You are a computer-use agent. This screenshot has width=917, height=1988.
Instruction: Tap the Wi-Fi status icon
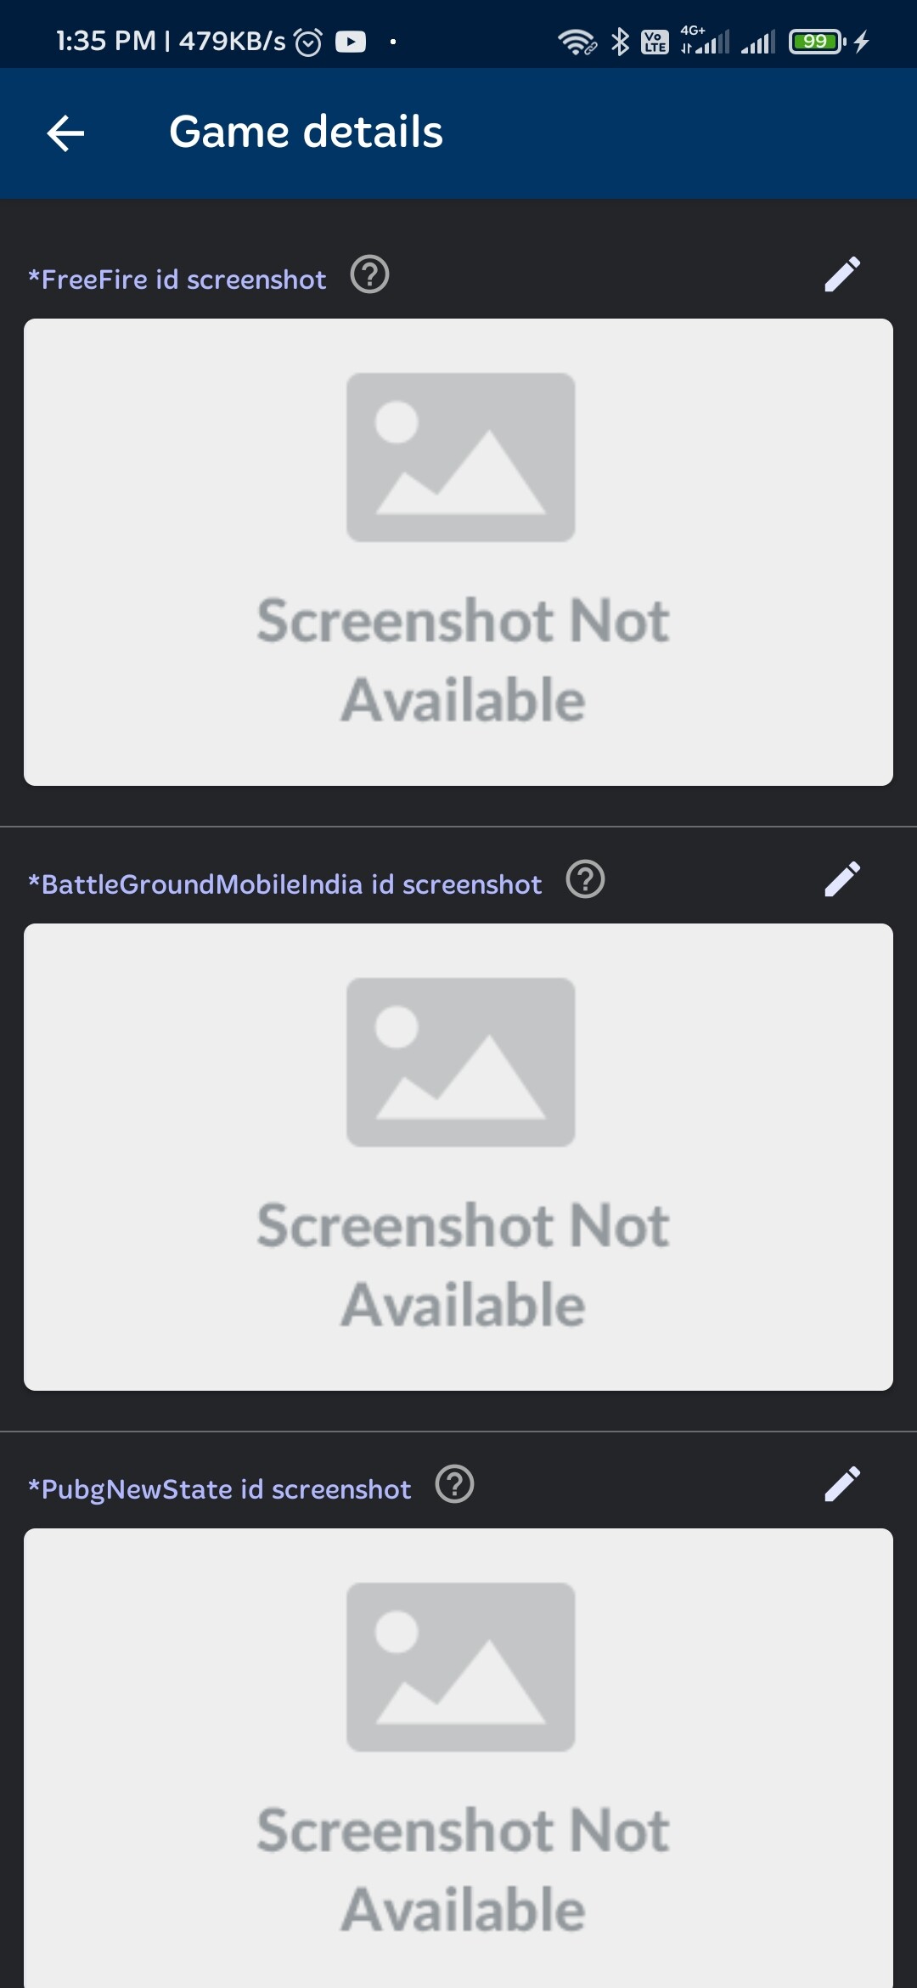(577, 41)
